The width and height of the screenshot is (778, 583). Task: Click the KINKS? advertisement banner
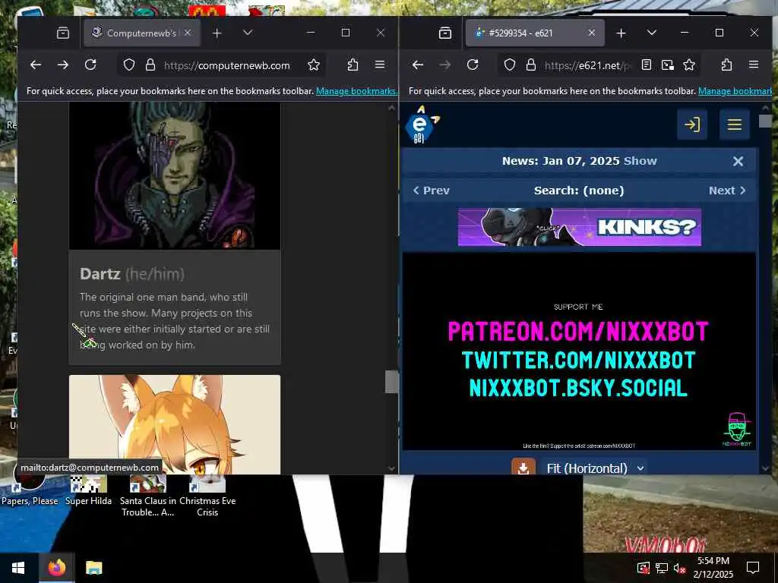pos(579,227)
